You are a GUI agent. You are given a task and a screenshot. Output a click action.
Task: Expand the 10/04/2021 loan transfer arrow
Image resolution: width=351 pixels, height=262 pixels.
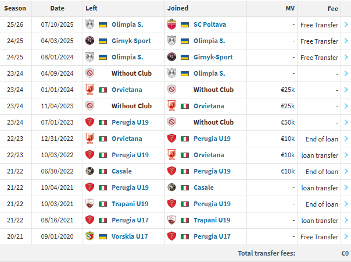pyautogui.click(x=346, y=187)
